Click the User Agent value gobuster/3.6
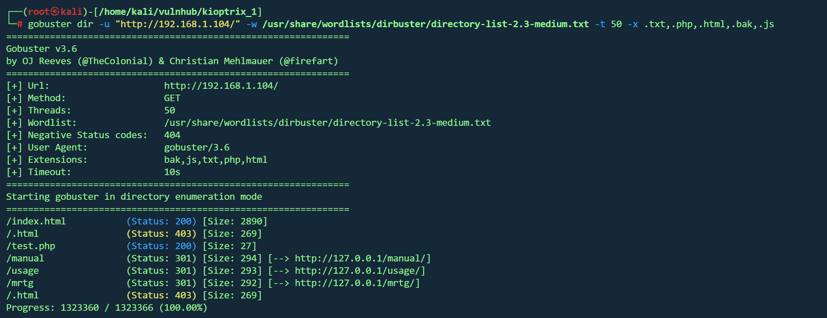The height and width of the screenshot is (318, 827). coord(196,147)
